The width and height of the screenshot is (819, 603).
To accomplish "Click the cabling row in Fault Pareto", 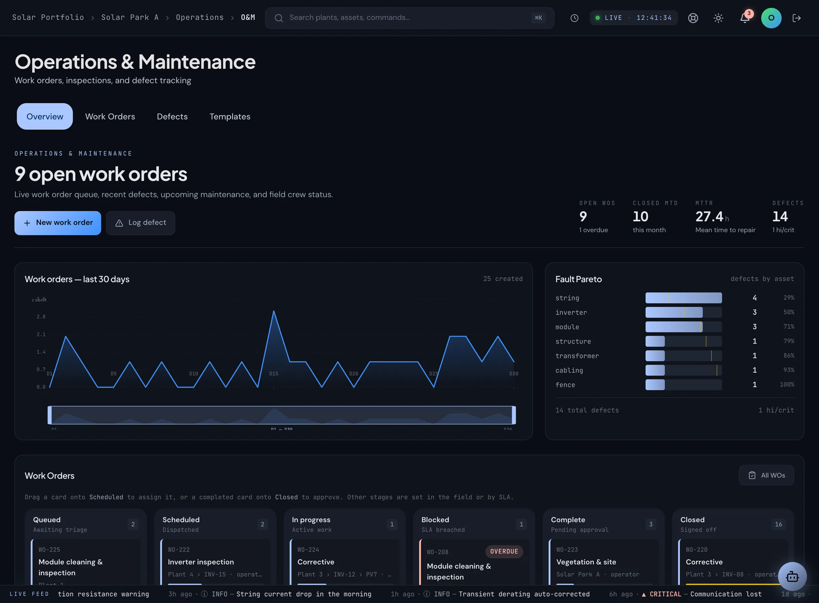I will (x=674, y=370).
